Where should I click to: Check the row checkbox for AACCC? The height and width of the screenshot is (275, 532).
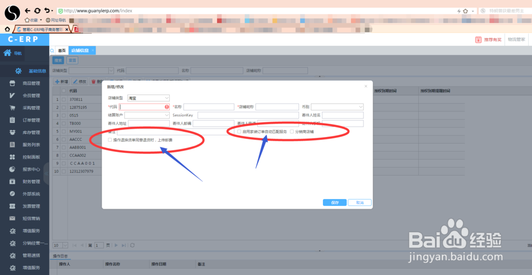[x=63, y=140]
